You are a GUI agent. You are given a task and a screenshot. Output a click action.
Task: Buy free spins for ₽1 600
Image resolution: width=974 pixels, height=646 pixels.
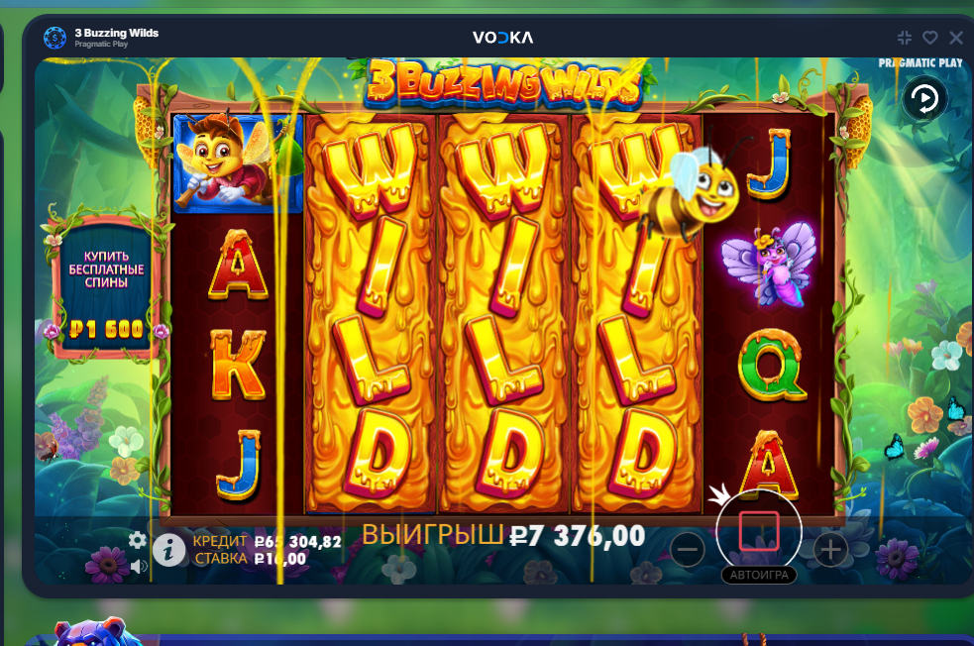(x=106, y=289)
